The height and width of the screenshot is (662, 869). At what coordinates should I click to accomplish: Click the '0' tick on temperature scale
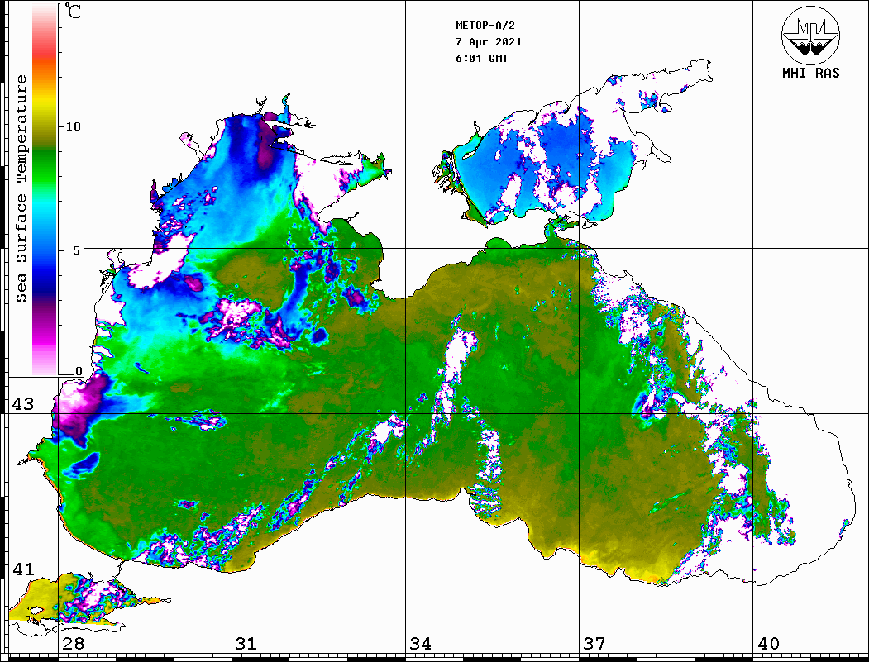(x=79, y=371)
